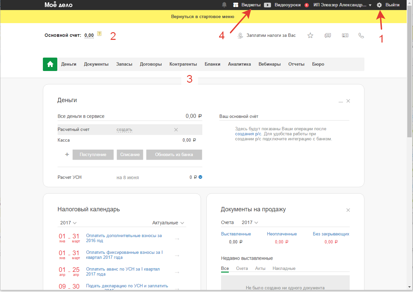Open the Актуальные filter dropdown
Screen dimensions: 413x292
click(168, 223)
